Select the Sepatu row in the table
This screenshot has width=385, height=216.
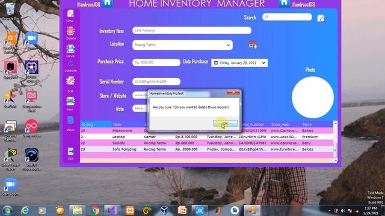coord(206,143)
